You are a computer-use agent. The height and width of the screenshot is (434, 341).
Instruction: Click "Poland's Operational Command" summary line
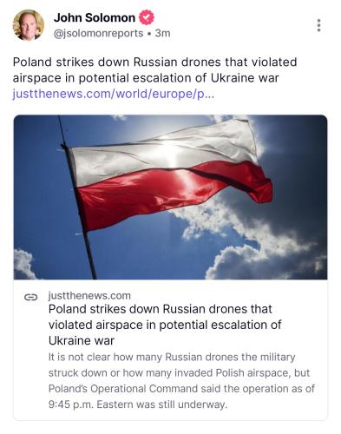[181, 389]
